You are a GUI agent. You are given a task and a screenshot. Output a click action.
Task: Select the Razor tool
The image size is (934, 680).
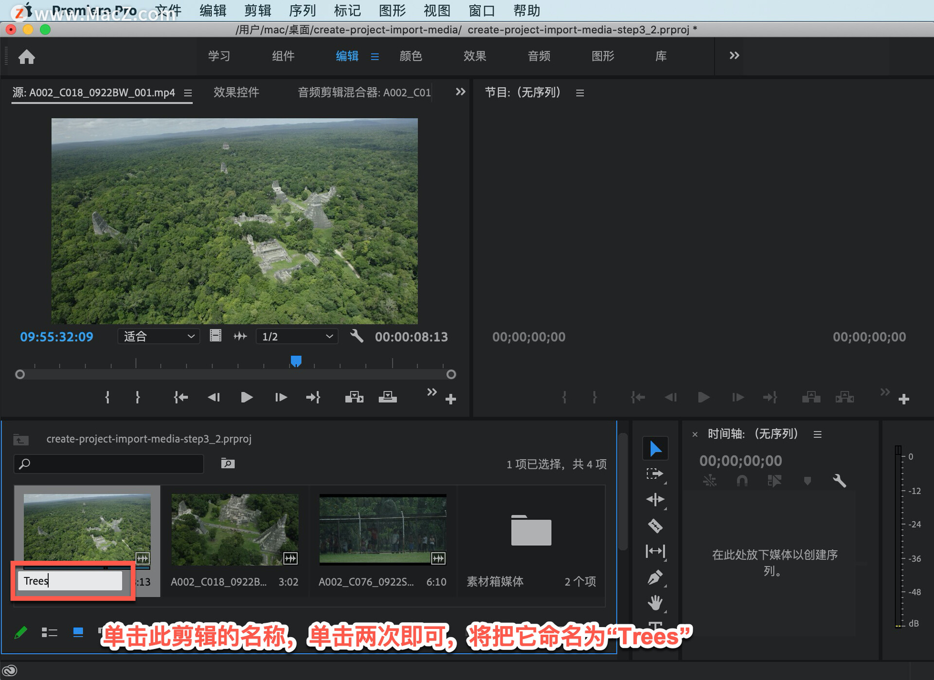click(x=655, y=525)
